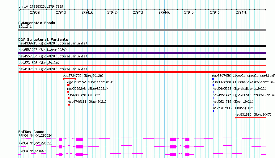Click the RefSeq Genes track heading

point(31,132)
